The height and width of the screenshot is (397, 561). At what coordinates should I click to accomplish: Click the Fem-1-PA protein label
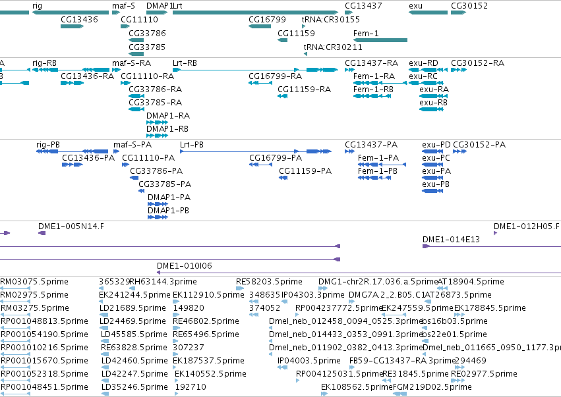378,158
